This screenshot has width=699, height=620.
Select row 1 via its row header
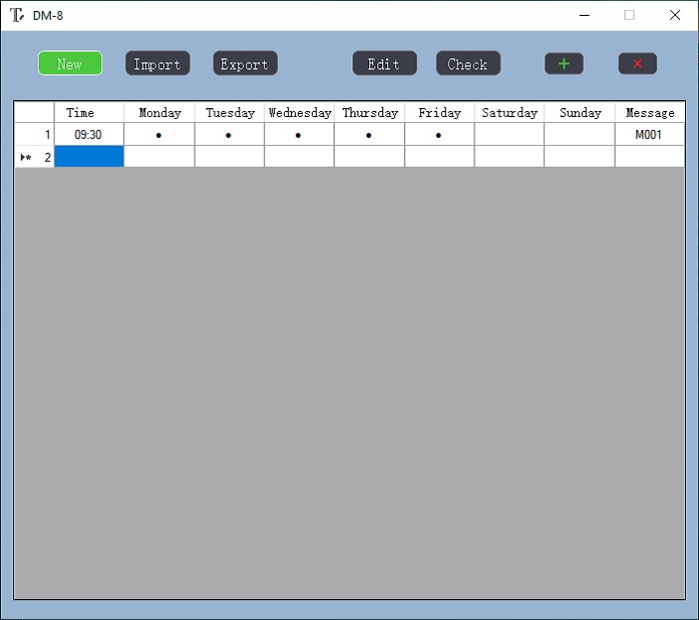(34, 135)
